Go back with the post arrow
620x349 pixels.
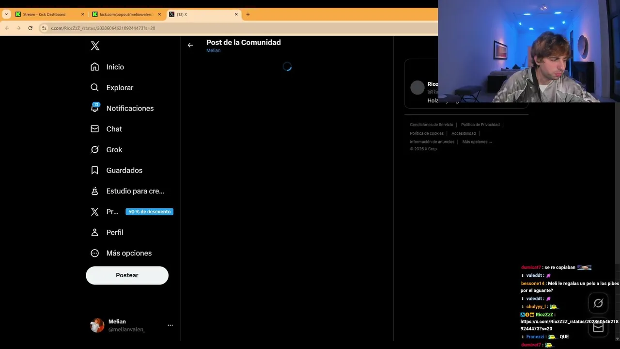click(190, 45)
